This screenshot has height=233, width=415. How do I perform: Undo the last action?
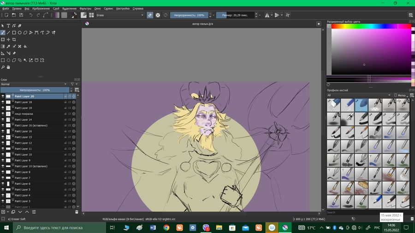coord(31,15)
